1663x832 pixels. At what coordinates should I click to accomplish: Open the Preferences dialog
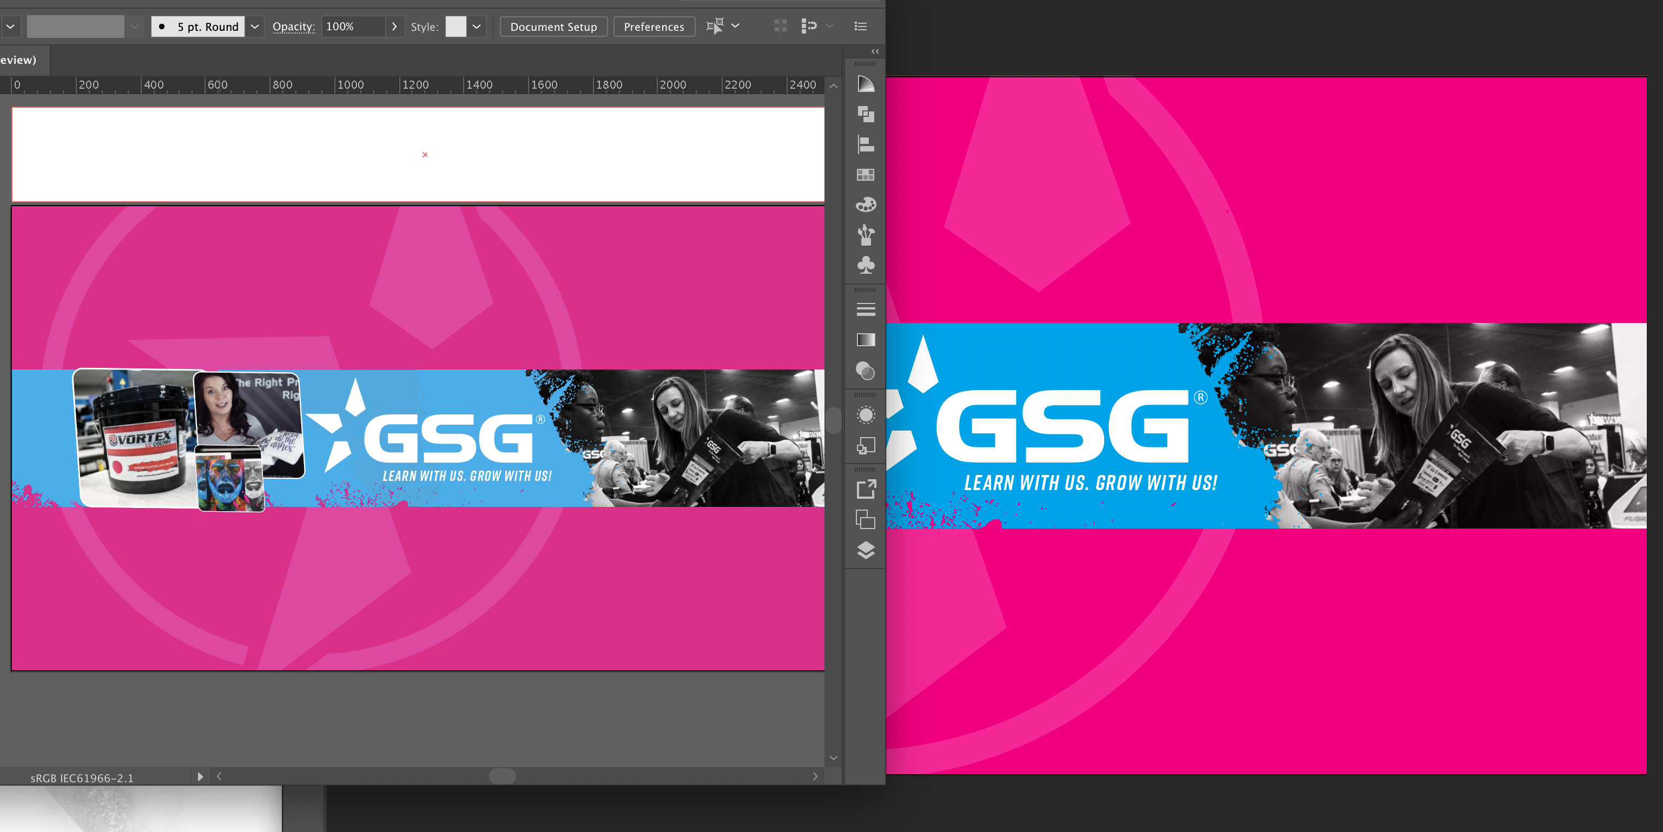(x=654, y=27)
